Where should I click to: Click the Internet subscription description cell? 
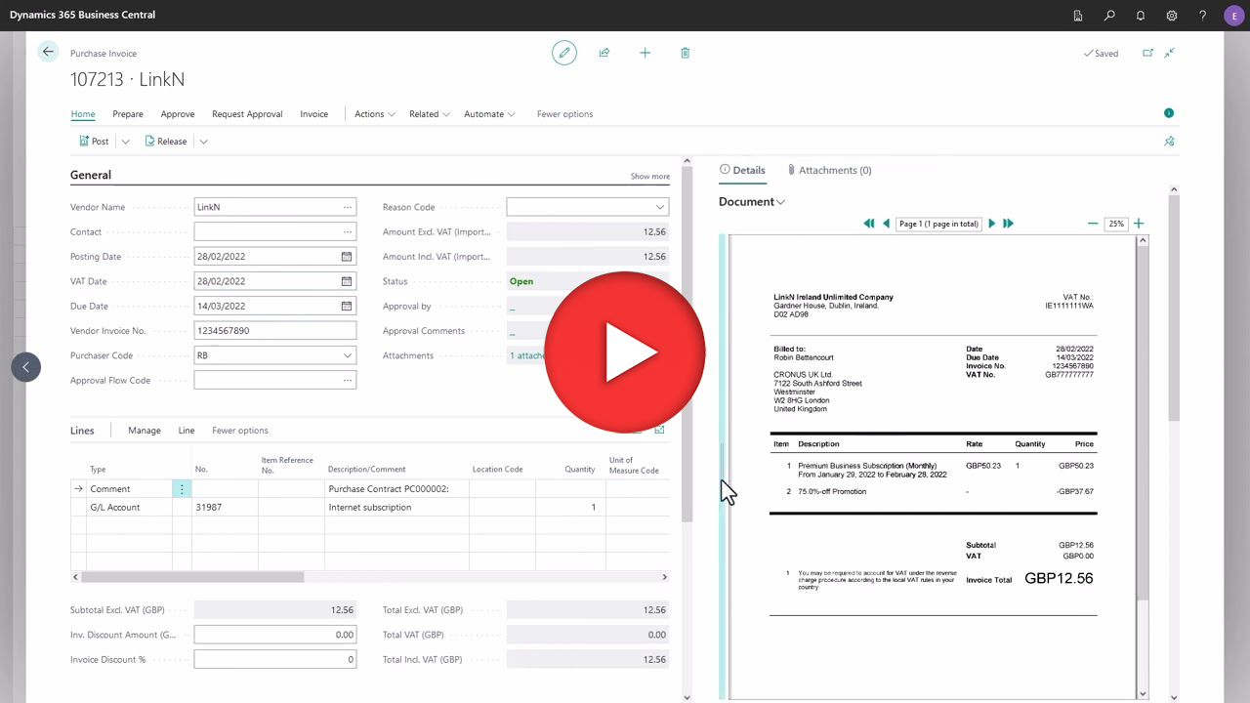pos(397,508)
